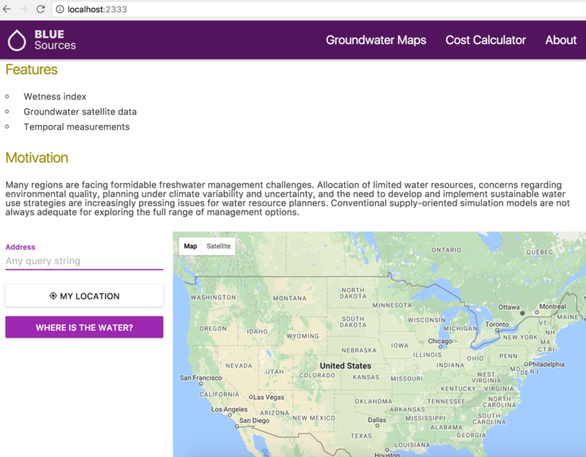Click the United States label on map
The height and width of the screenshot is (457, 586).
(x=345, y=366)
